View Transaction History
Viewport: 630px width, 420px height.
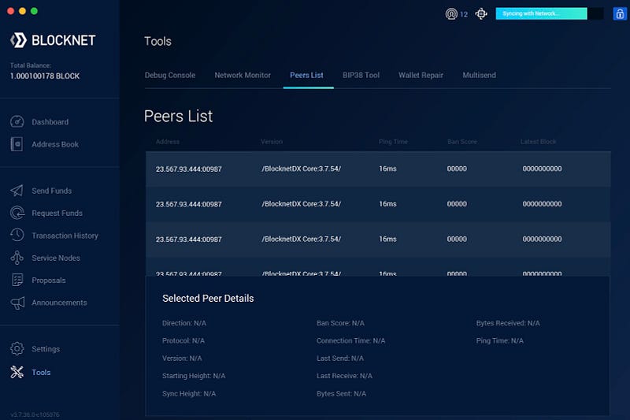point(65,236)
